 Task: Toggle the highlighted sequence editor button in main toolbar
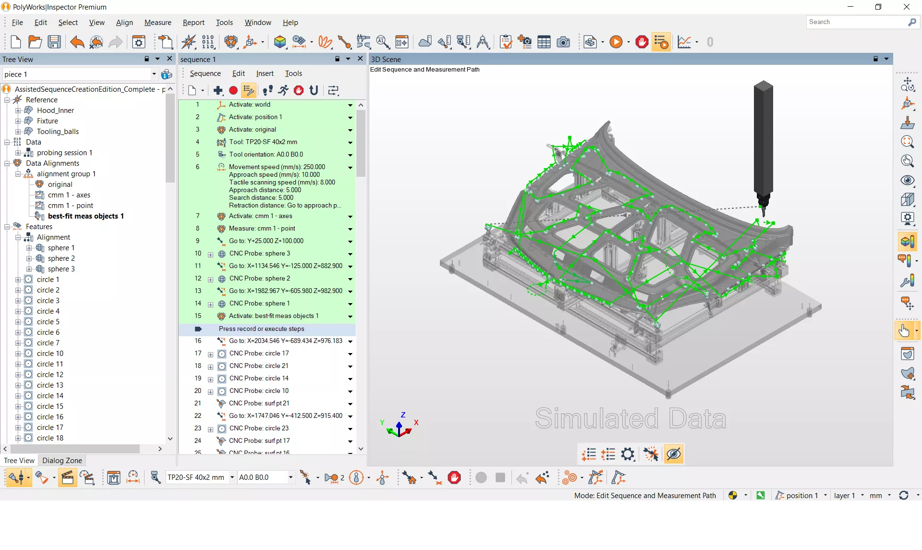[661, 42]
